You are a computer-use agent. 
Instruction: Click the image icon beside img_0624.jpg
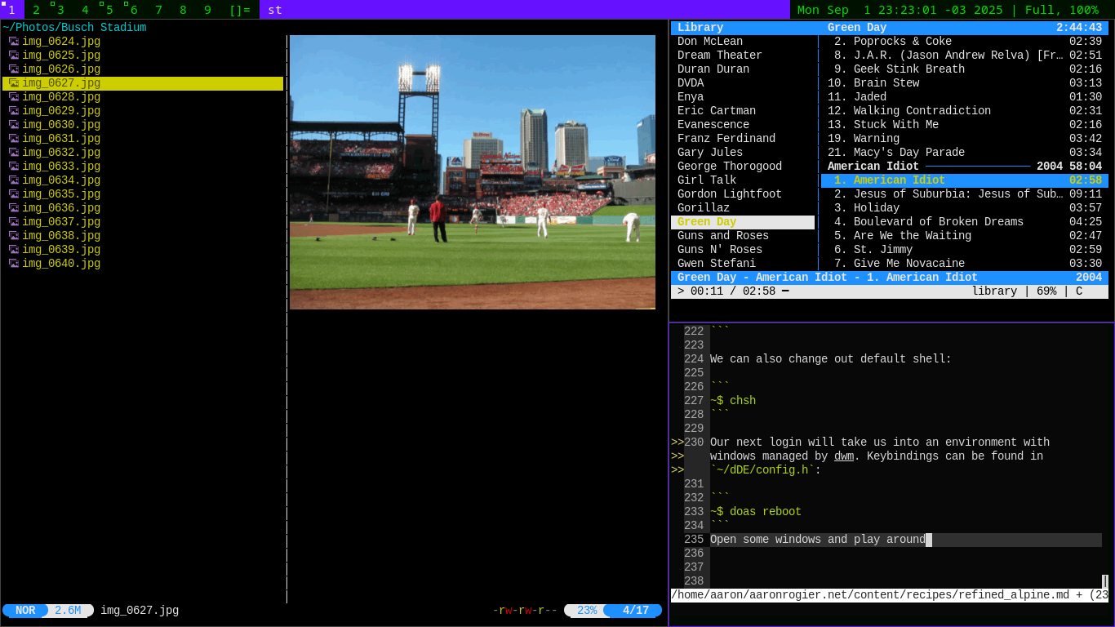point(14,42)
